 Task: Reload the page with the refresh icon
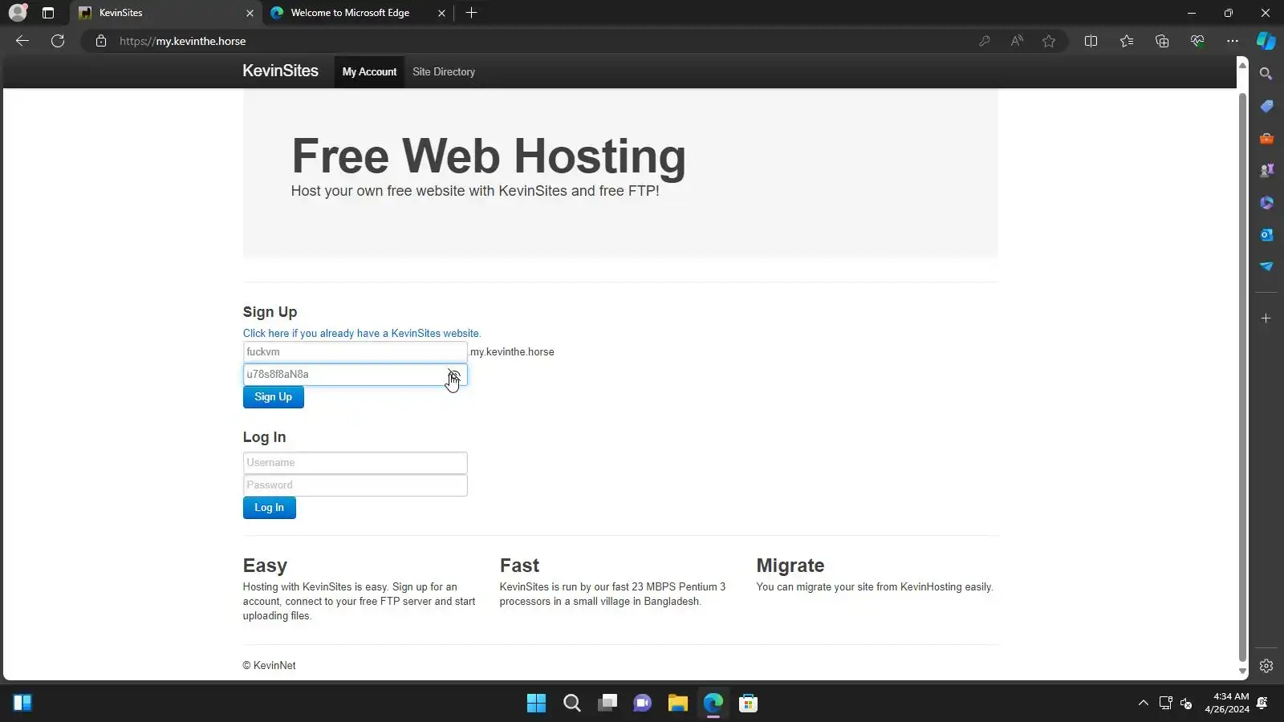pos(58,41)
